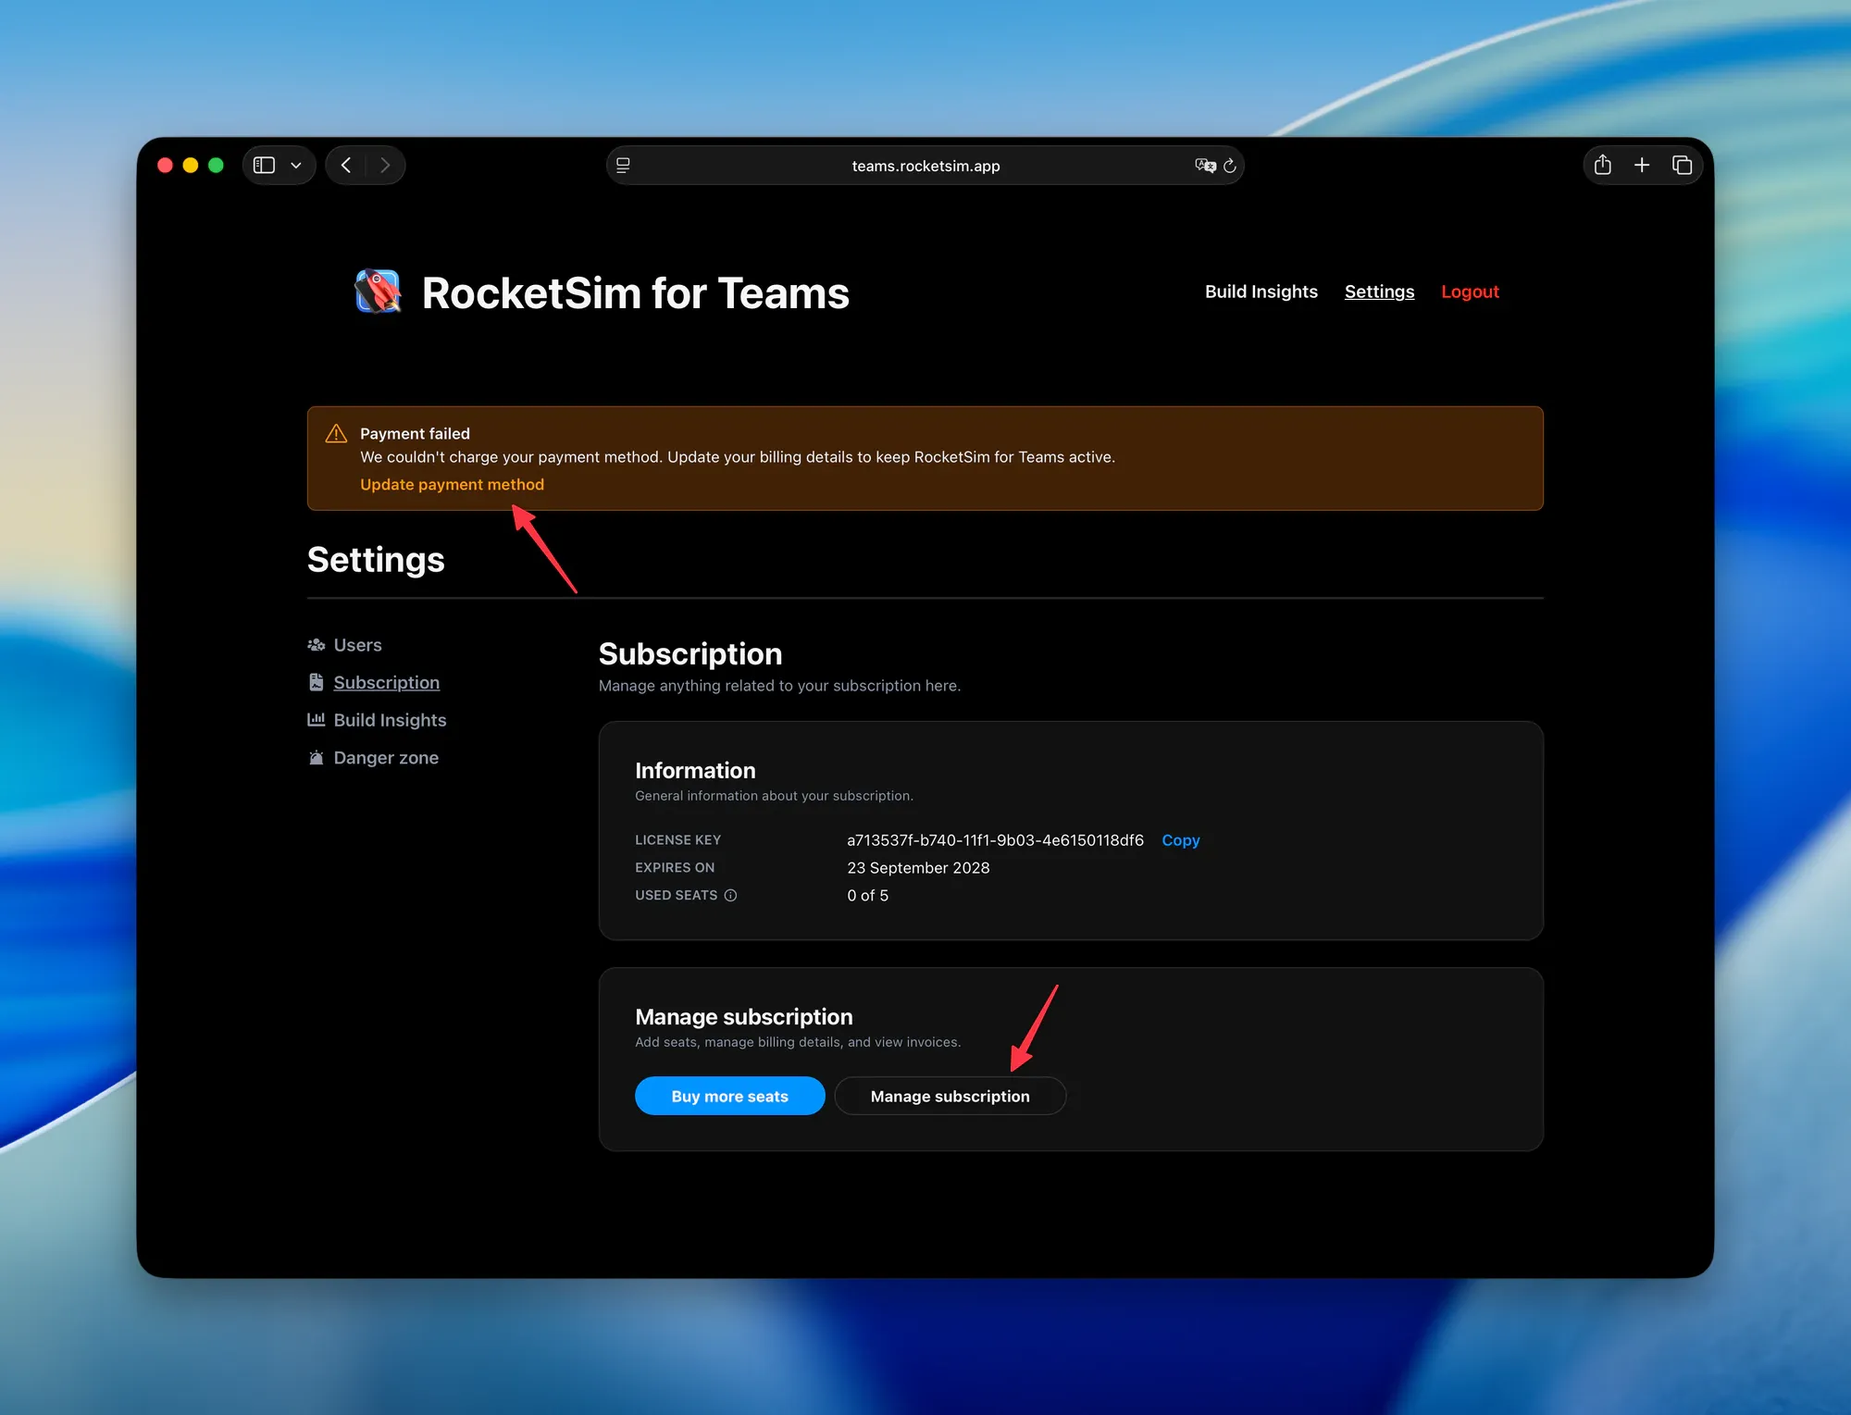Toggle the Safari sidebar icon

coord(264,166)
